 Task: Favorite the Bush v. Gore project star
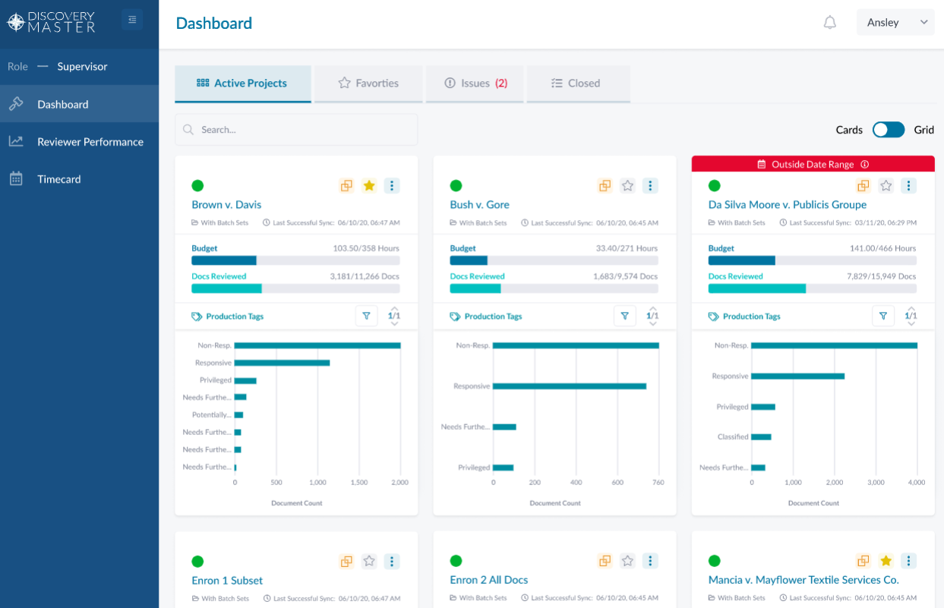[x=627, y=185]
